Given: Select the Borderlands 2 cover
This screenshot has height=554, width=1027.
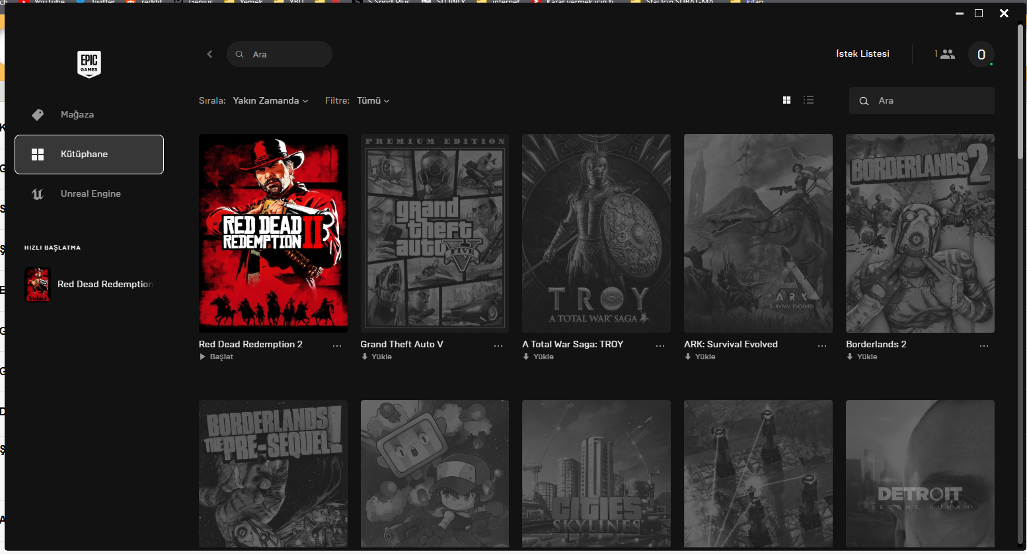Looking at the screenshot, I should [920, 233].
